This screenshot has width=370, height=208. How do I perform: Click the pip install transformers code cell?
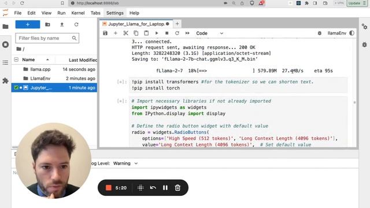click(x=238, y=85)
